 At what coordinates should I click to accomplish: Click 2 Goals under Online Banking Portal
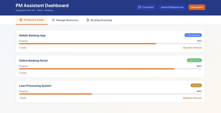click(23, 73)
